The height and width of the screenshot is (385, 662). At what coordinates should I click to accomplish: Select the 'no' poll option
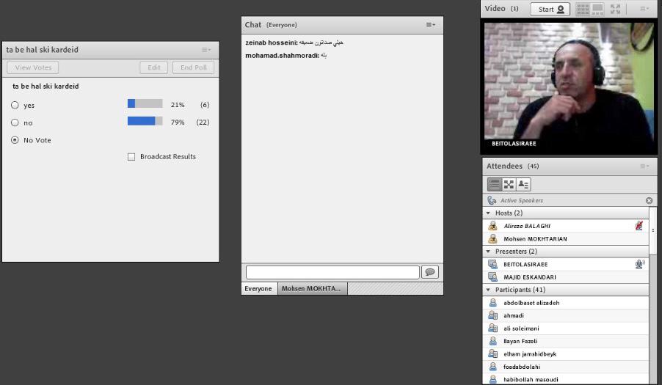tap(15, 122)
